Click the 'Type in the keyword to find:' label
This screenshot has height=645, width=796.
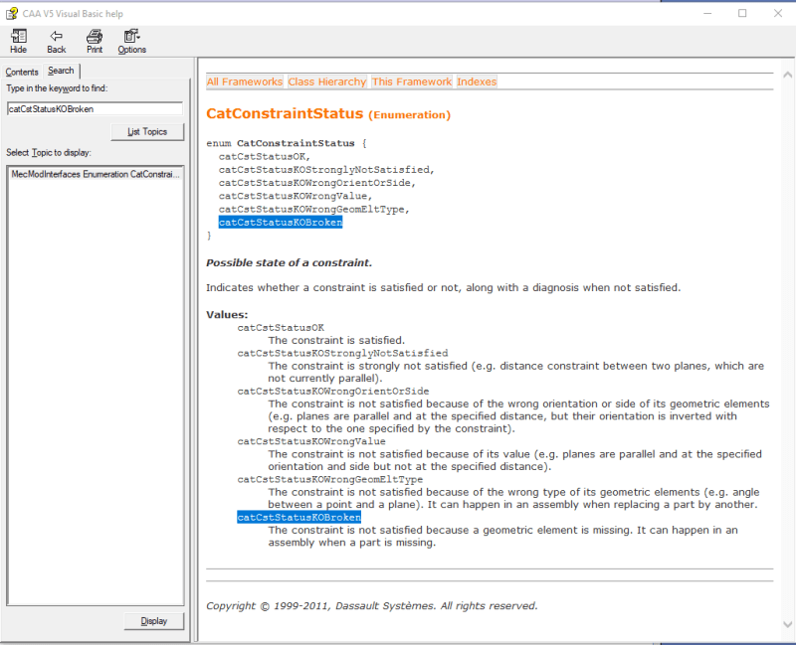[57, 88]
